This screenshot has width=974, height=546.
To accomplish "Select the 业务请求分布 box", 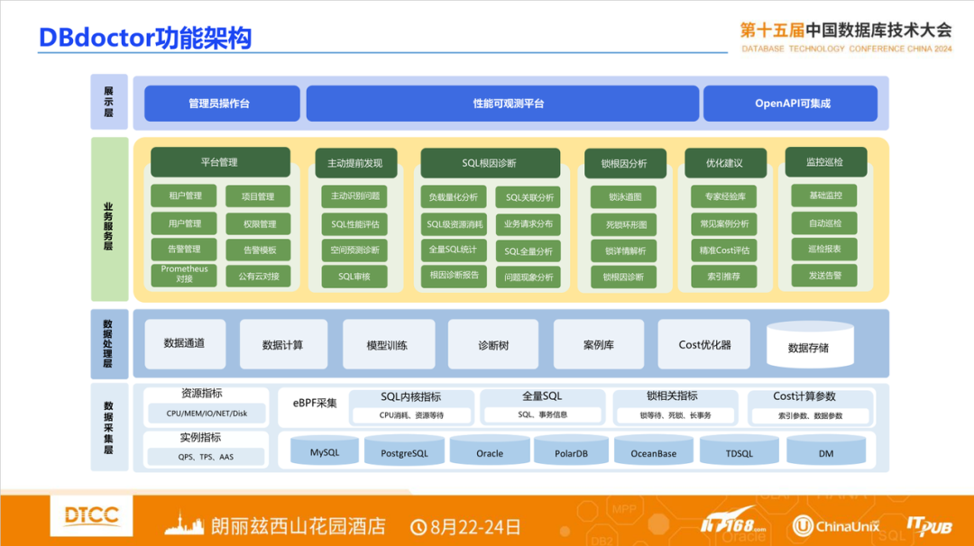I will 528,224.
